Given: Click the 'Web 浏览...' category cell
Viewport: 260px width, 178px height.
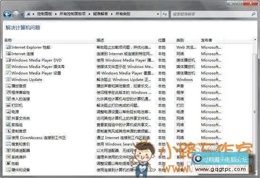Looking at the screenshot, I should pyautogui.click(x=186, y=47).
